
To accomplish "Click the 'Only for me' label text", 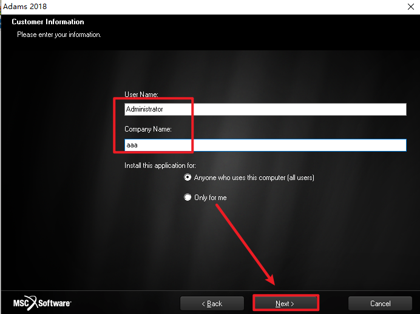I will pyautogui.click(x=210, y=198).
